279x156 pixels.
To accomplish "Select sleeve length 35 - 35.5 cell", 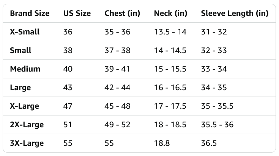I will [217, 106].
